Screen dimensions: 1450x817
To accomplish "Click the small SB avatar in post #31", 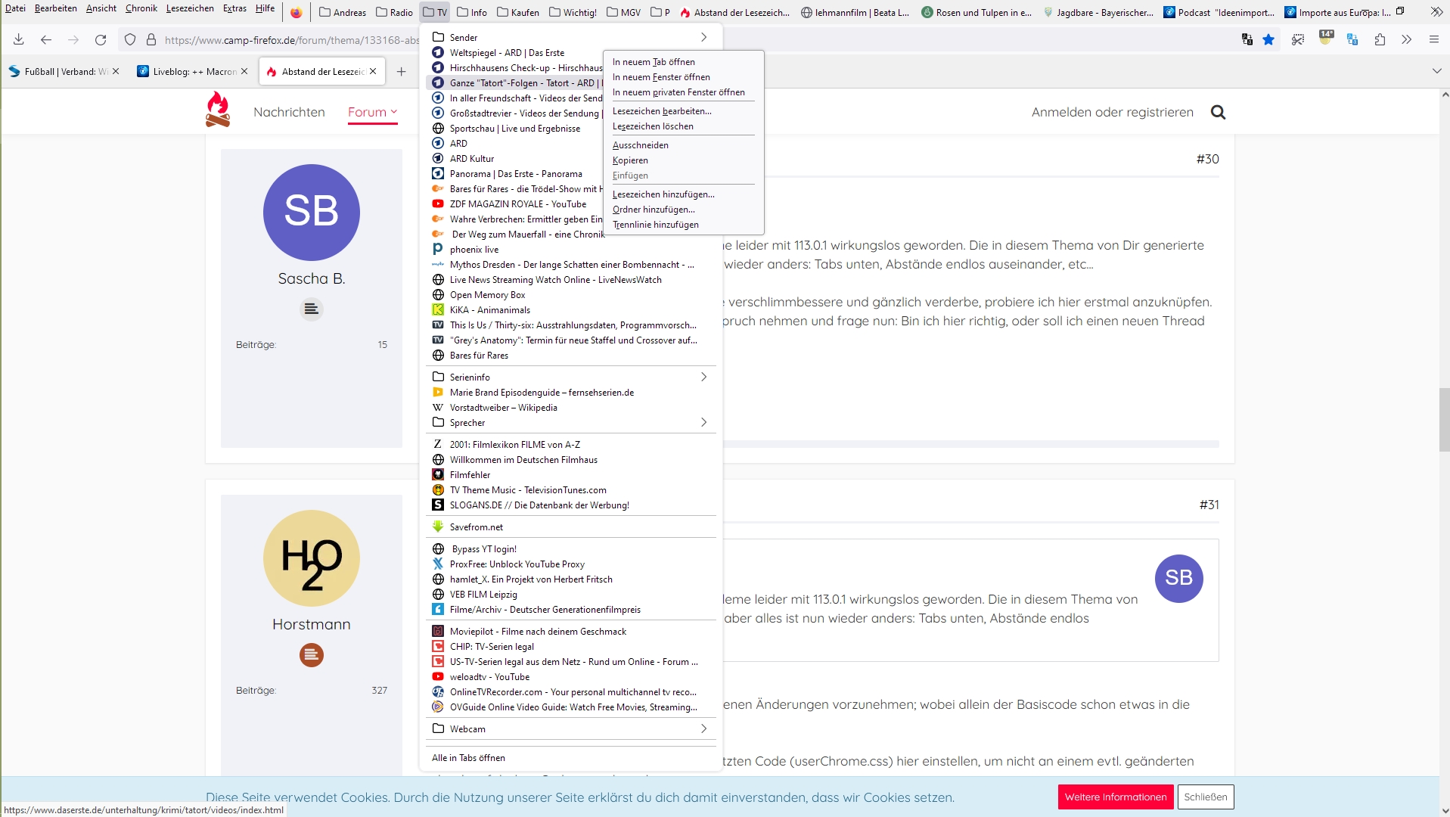I will pos(1178,578).
